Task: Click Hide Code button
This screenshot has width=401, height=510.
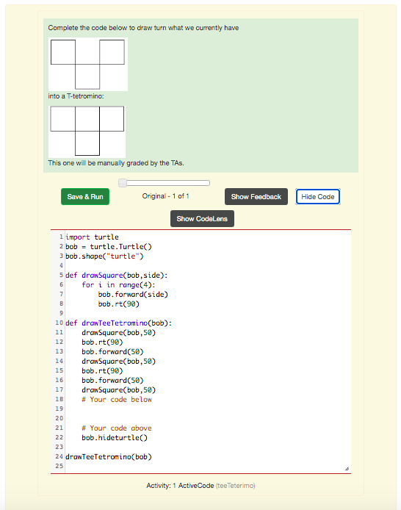Action: pos(318,197)
